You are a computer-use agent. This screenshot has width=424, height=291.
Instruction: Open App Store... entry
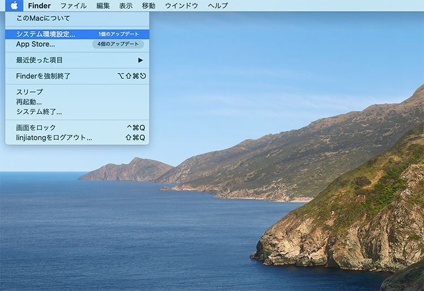(77, 44)
